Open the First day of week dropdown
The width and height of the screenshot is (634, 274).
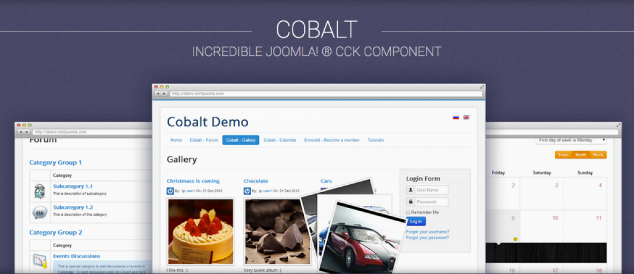571,140
